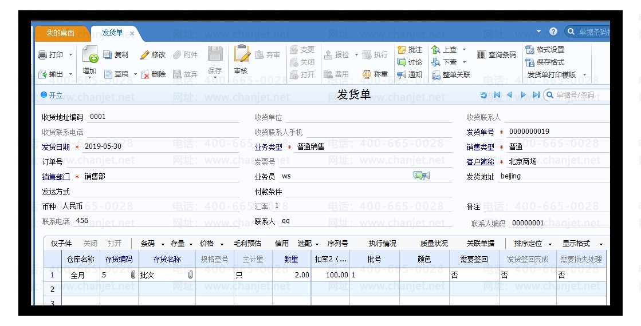Viewport: 641px width, 326px height.
Task: Expand the 条码 grid menu dropdown
Action: pos(163,244)
